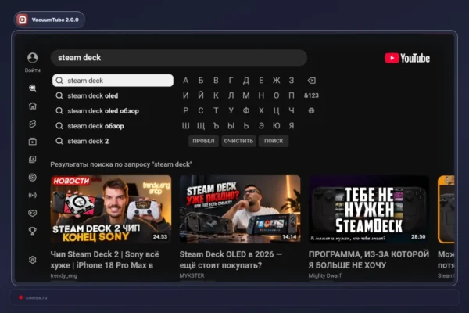Click the channel name MYKSTER

tap(192, 275)
